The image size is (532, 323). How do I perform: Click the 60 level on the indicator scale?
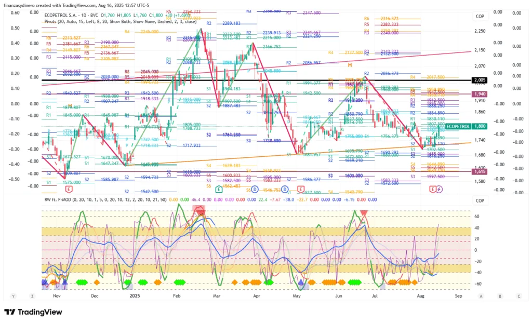point(477,217)
